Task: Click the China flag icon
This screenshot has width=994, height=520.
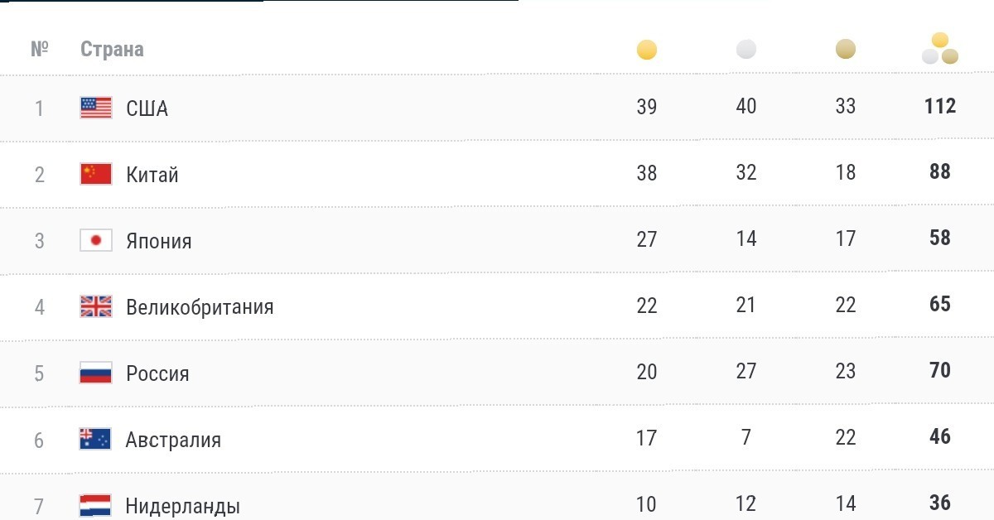Action: (x=96, y=174)
